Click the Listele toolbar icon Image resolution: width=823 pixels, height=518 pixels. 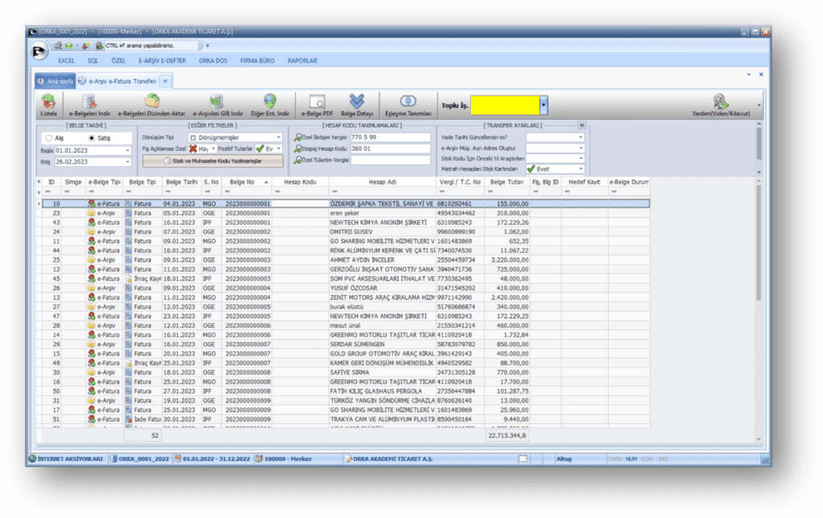49,104
